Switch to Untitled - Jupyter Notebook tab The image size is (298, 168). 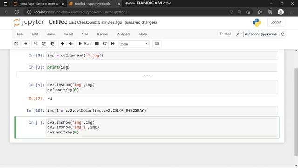[x=93, y=4]
